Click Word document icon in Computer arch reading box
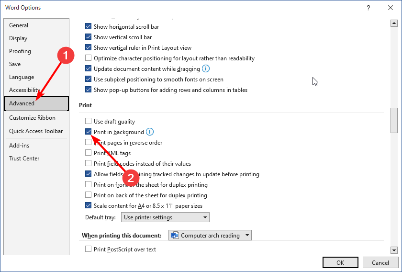The image size is (402, 272). click(x=175, y=235)
